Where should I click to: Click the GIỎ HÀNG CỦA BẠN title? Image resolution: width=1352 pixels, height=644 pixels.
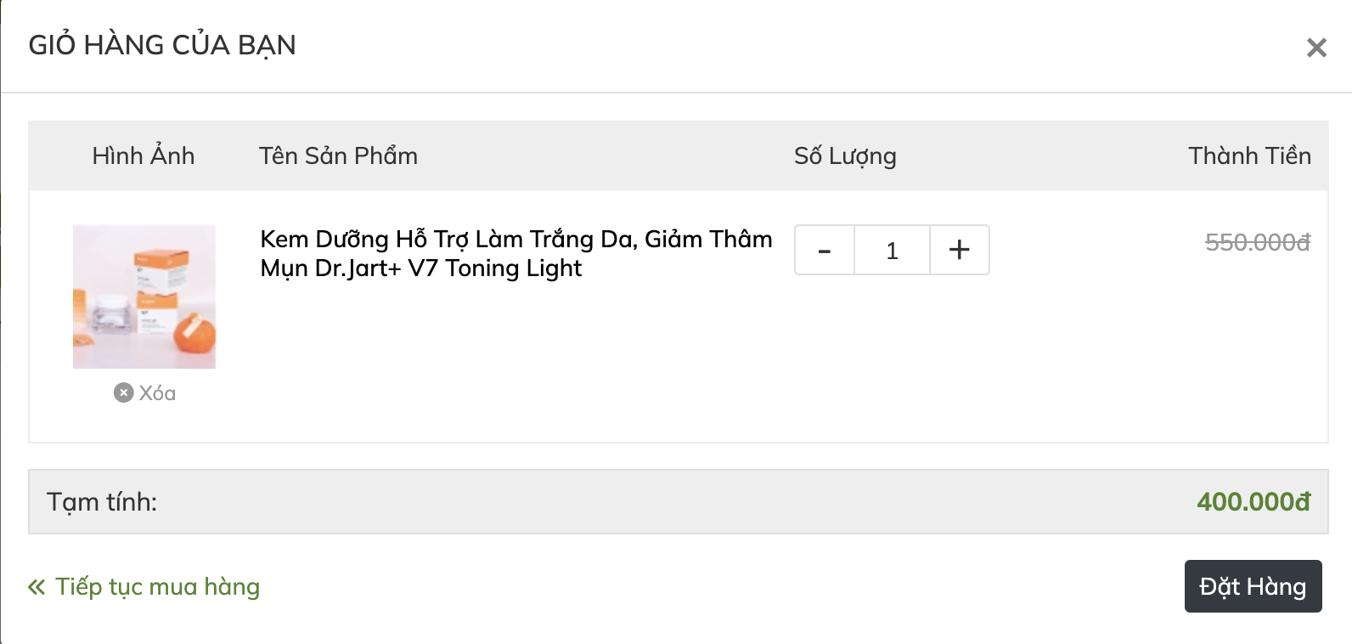coord(162,45)
